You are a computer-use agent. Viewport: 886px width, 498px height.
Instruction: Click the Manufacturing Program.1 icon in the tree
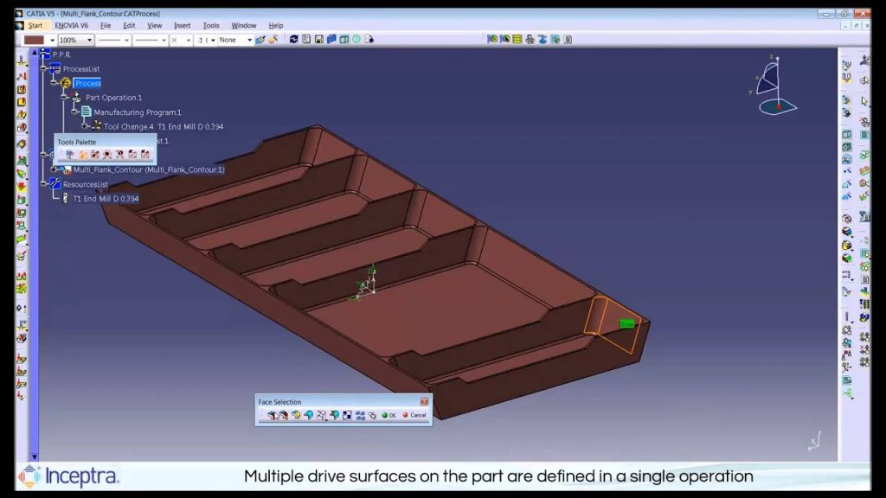pos(86,112)
